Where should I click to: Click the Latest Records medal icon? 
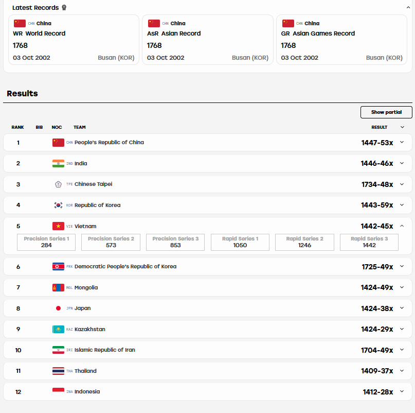[64, 8]
